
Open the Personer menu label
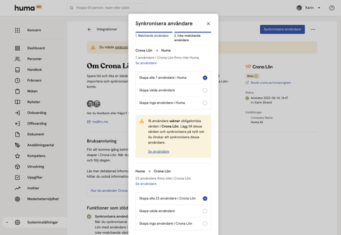34,59
